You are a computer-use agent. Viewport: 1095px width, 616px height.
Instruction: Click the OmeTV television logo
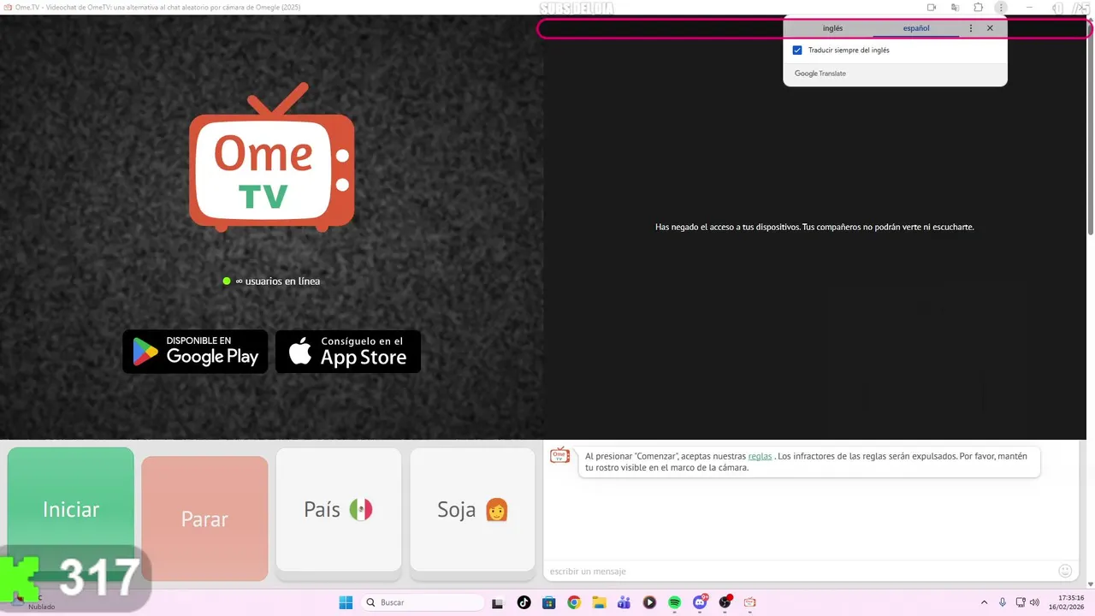(272, 157)
